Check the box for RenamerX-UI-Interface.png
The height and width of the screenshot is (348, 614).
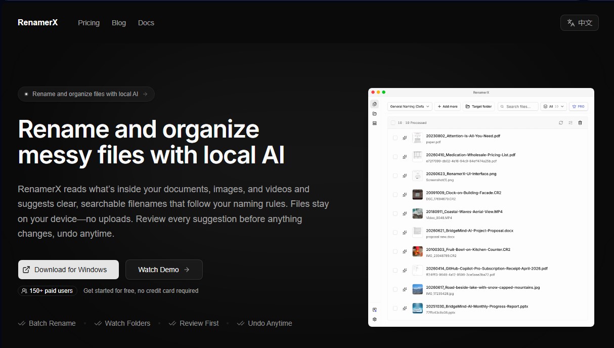coord(395,176)
